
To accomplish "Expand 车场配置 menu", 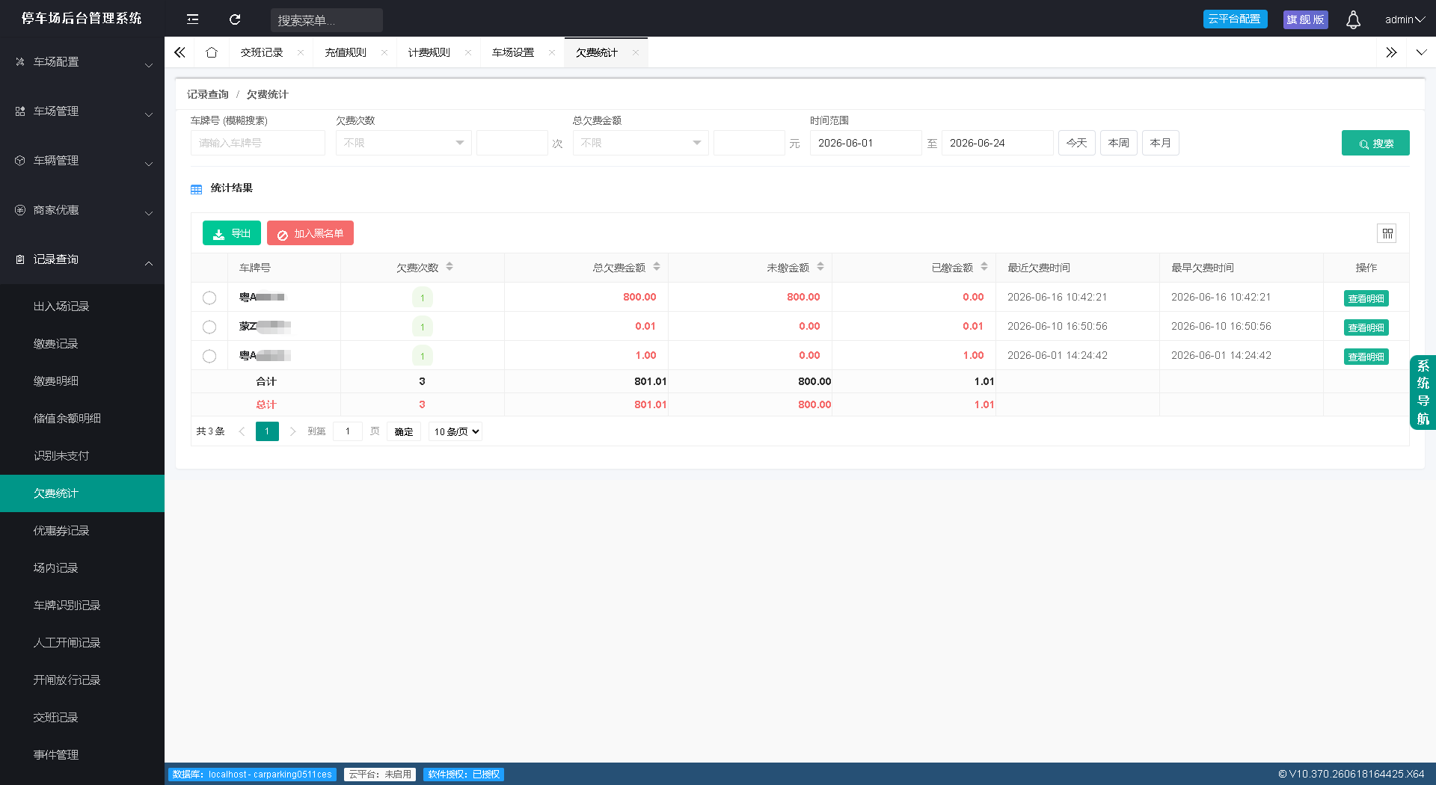I will [x=82, y=62].
